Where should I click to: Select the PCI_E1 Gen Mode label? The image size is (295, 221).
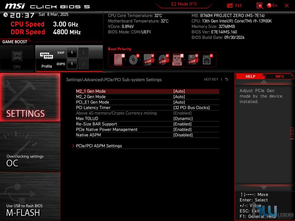click(92, 102)
